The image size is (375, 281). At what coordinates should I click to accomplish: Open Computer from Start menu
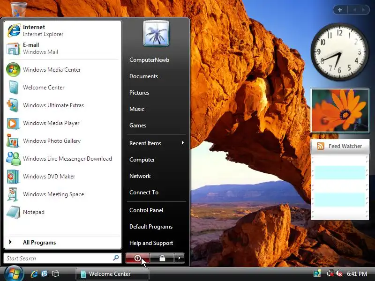tap(142, 160)
